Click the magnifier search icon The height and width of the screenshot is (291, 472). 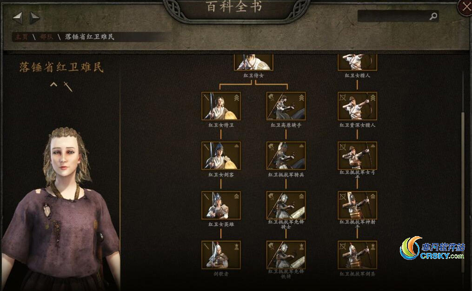click(433, 16)
